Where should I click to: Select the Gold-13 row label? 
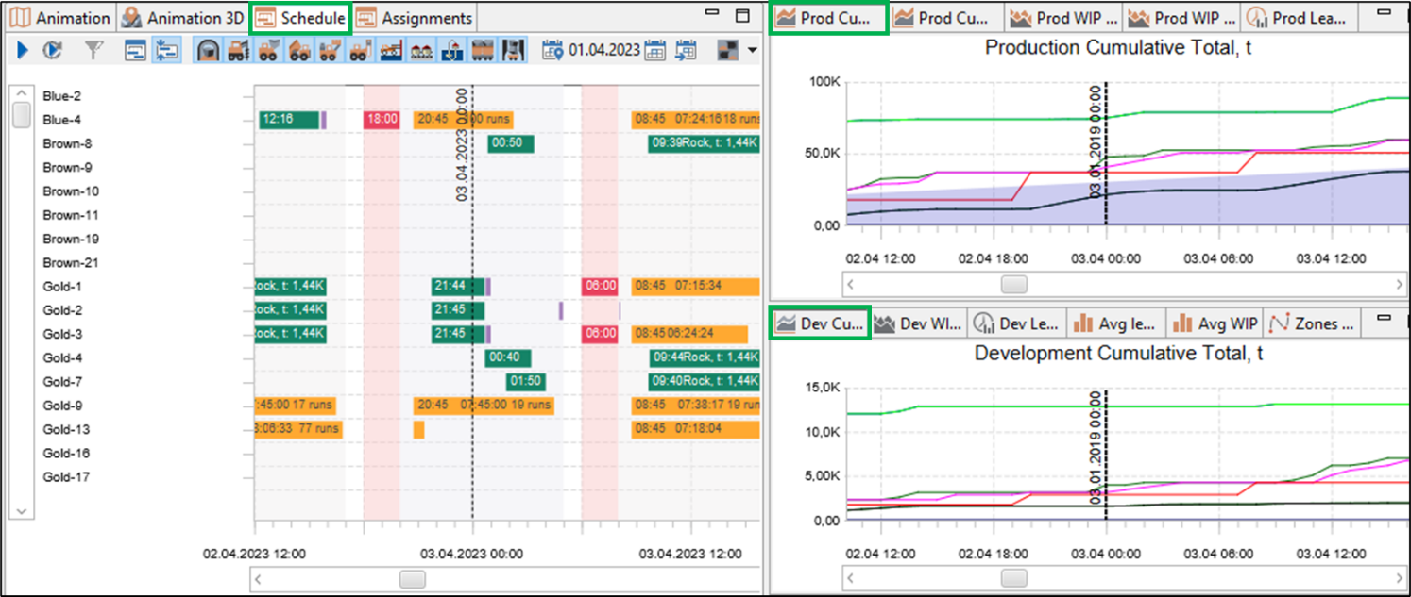67,429
